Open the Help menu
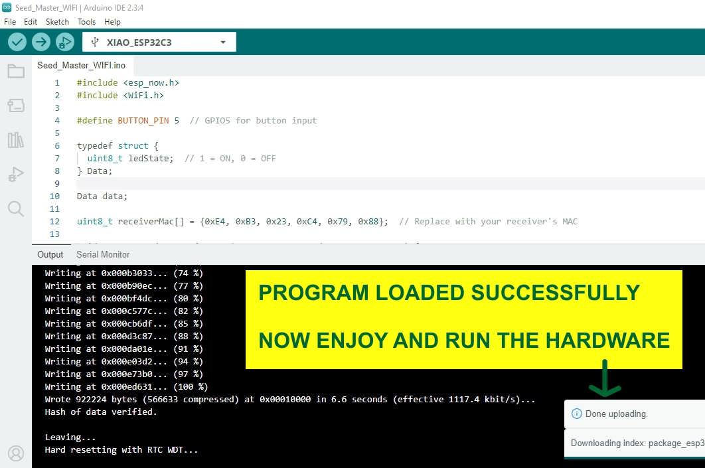 click(x=112, y=22)
